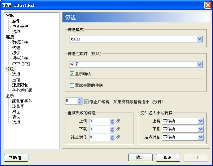Open 界面 settings page
This screenshot has height=166, width=213.
pos(16,112)
